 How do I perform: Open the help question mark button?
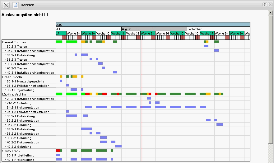(x=265, y=5)
